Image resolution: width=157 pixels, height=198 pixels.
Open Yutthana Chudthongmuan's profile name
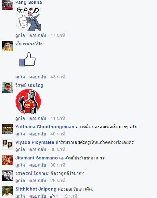[x=45, y=127]
